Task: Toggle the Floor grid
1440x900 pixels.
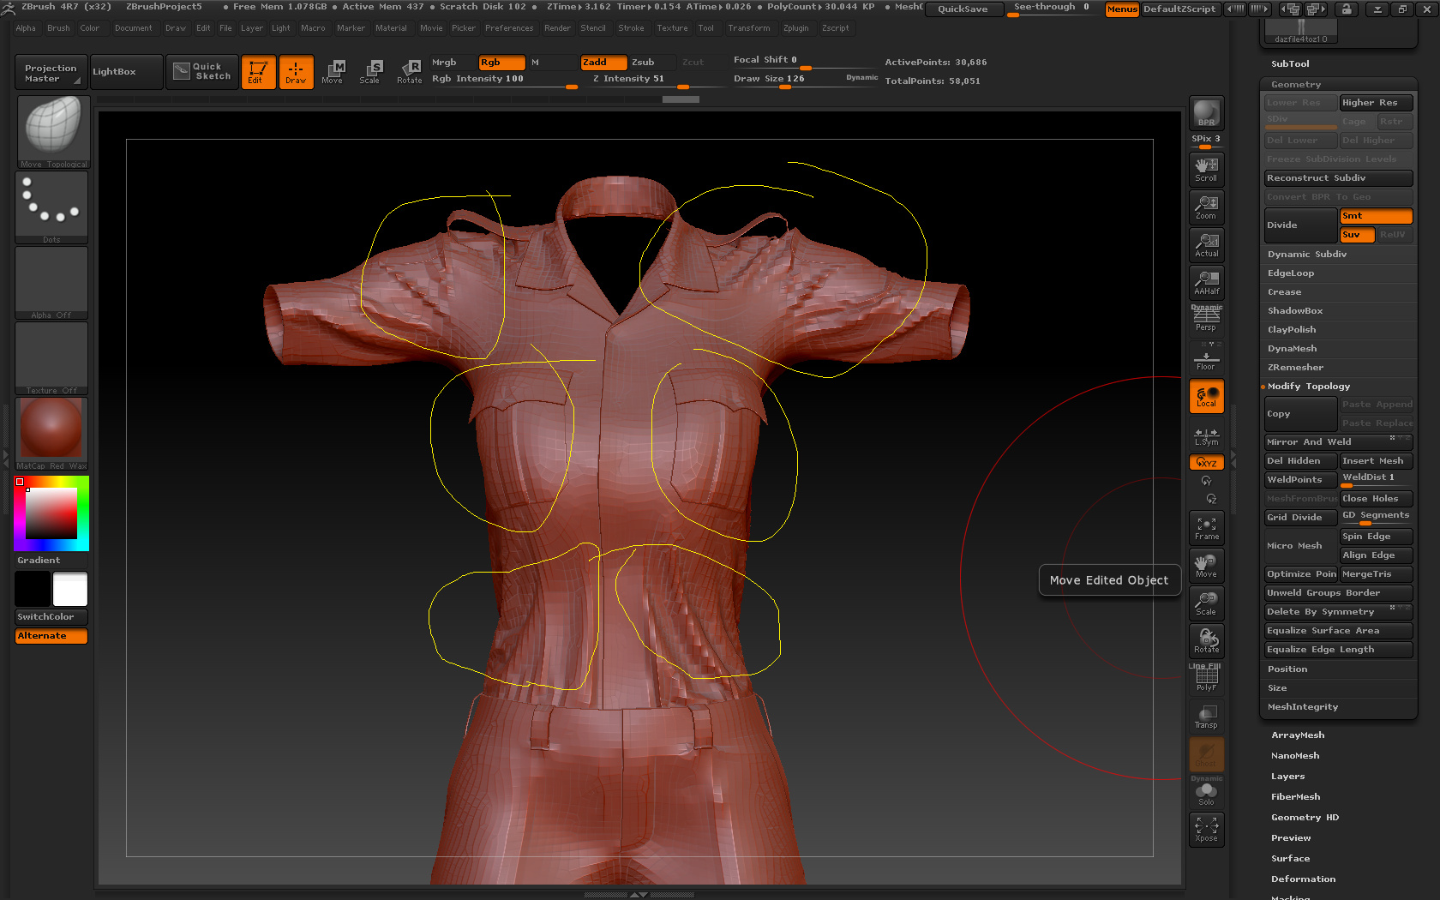Action: click(x=1206, y=358)
